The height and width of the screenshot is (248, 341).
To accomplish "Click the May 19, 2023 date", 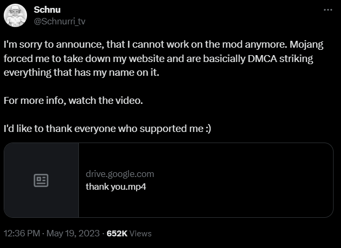I will point(73,233).
